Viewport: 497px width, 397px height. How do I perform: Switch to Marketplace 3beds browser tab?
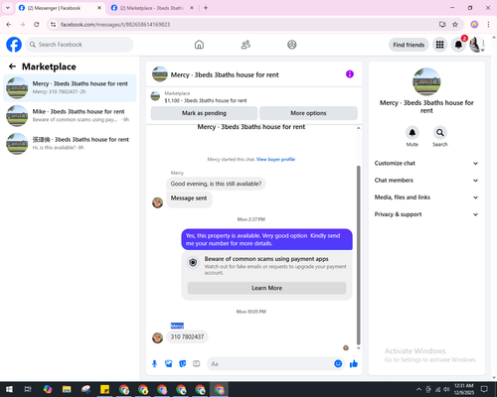(x=152, y=8)
